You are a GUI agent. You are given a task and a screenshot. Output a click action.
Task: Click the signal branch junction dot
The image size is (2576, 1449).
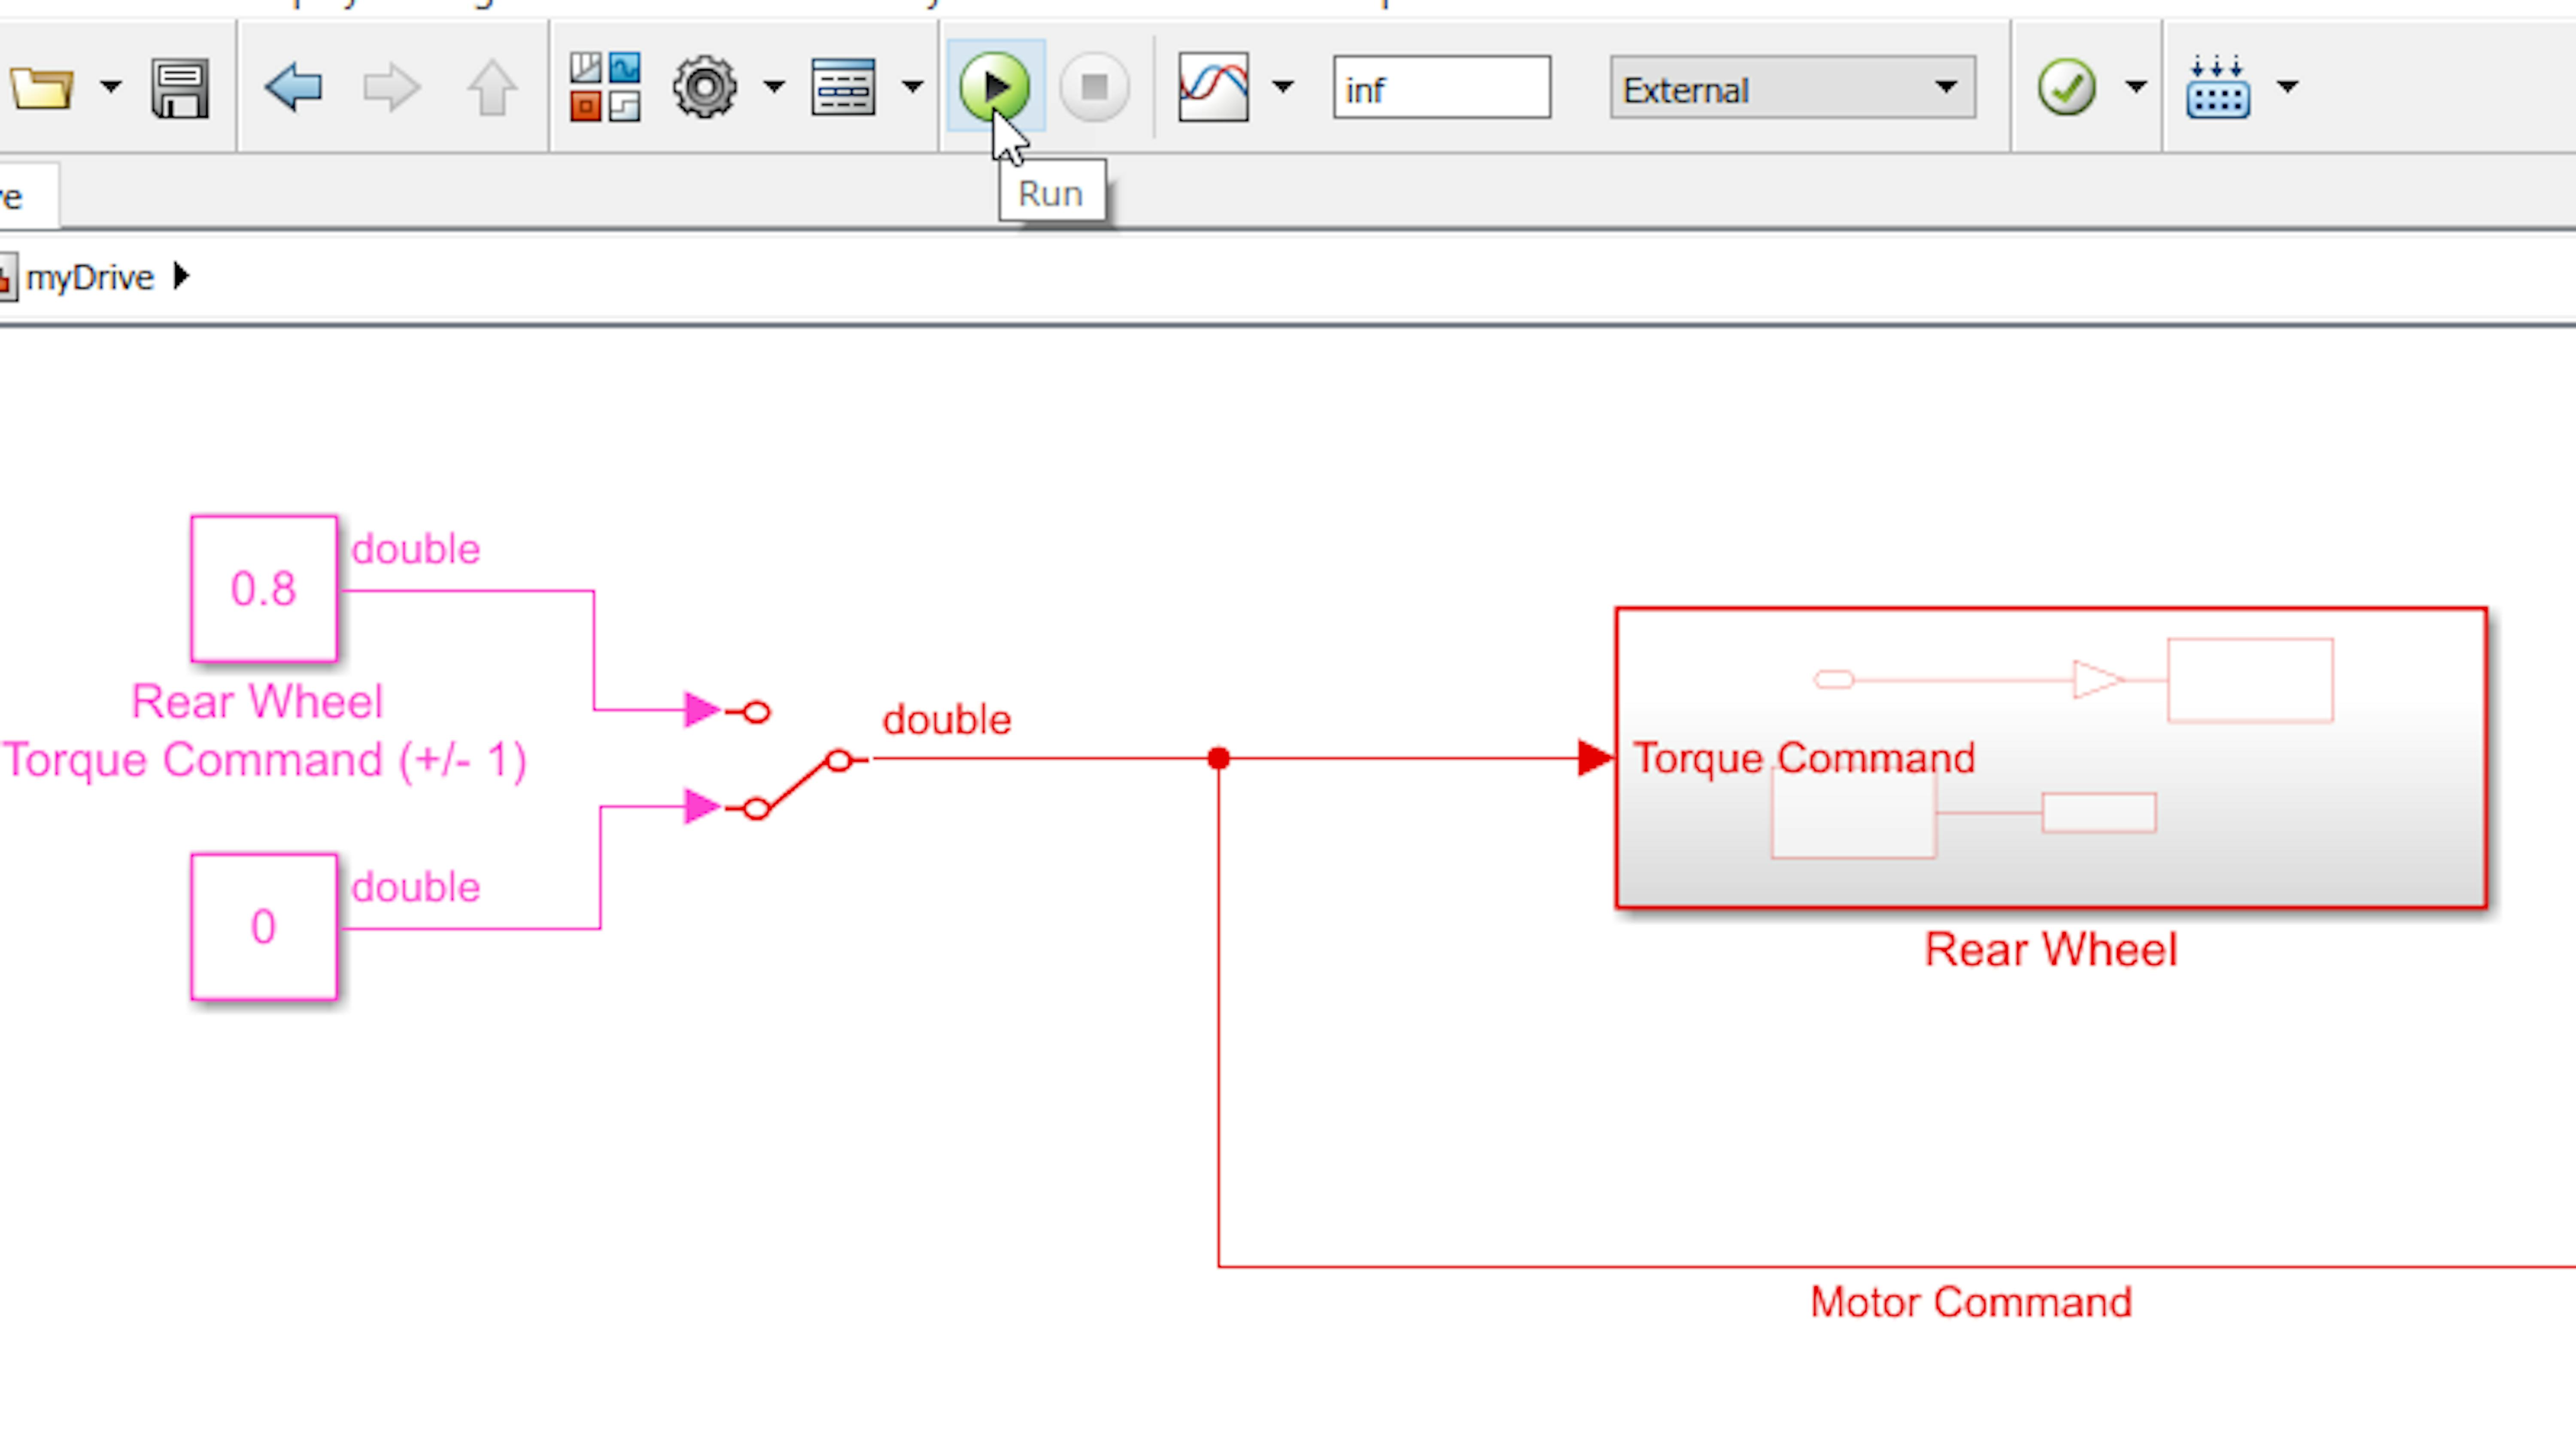(1218, 759)
